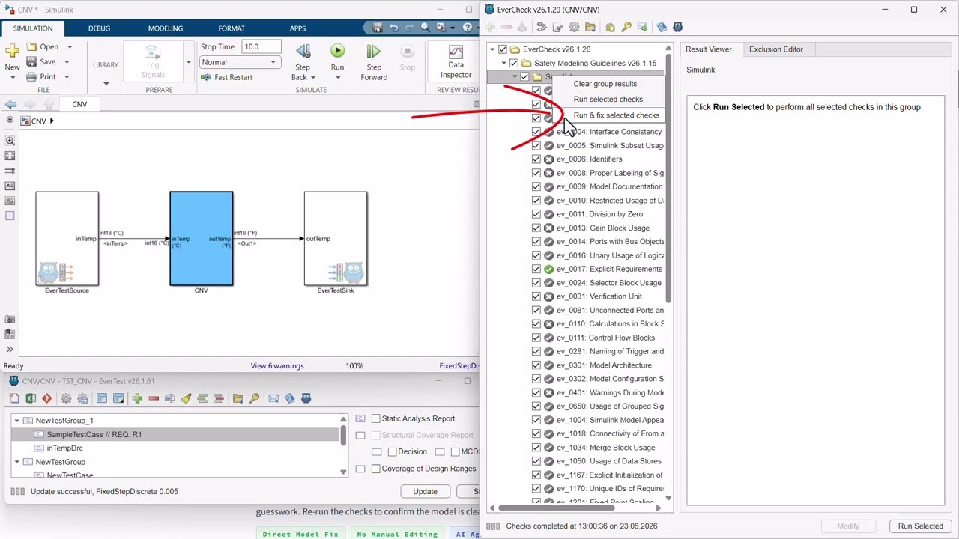Uncheck the EverCheck v26.1.20 root checkbox
Screen dimensions: 959x539
pos(503,49)
